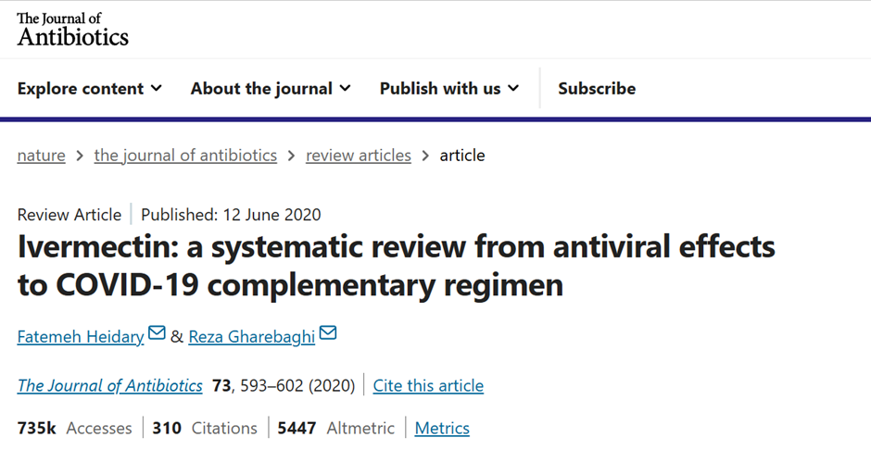Click the article title heading
Screen dimensions: 871x475
pyautogui.click(x=396, y=265)
